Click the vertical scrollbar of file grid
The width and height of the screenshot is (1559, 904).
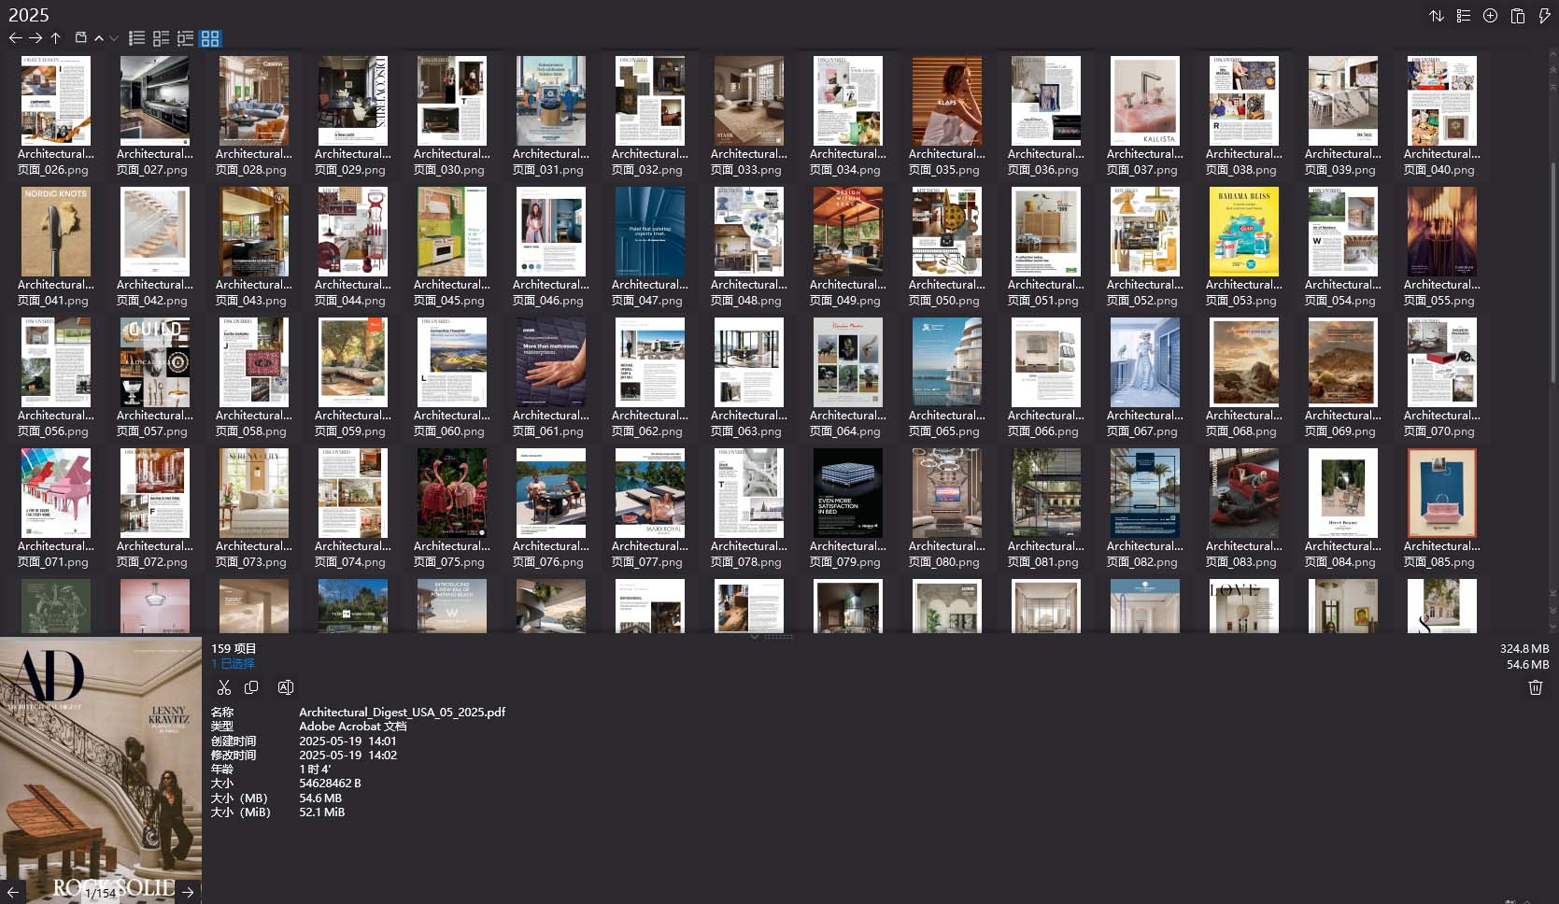click(1552, 271)
